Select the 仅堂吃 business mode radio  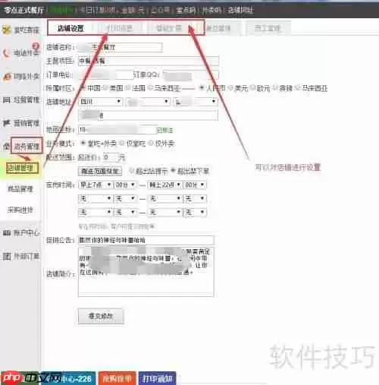tap(122, 144)
